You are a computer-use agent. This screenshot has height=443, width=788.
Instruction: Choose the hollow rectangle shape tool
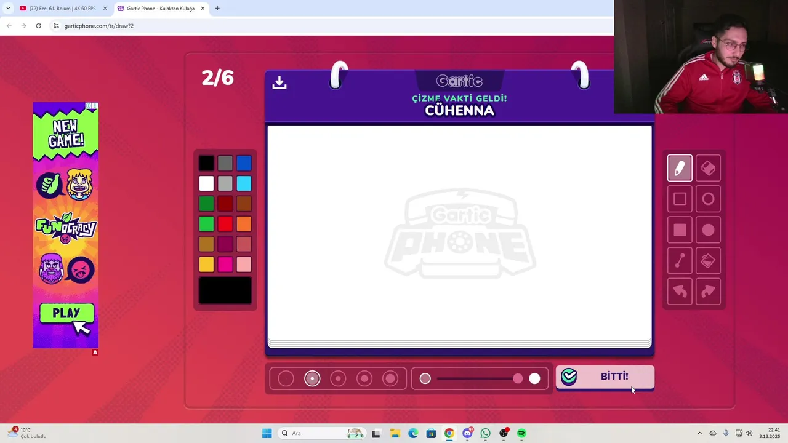pyautogui.click(x=680, y=199)
